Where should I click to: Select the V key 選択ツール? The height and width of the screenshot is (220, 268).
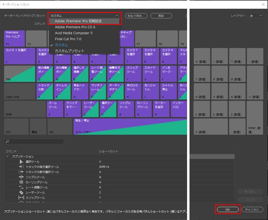coord(108,109)
